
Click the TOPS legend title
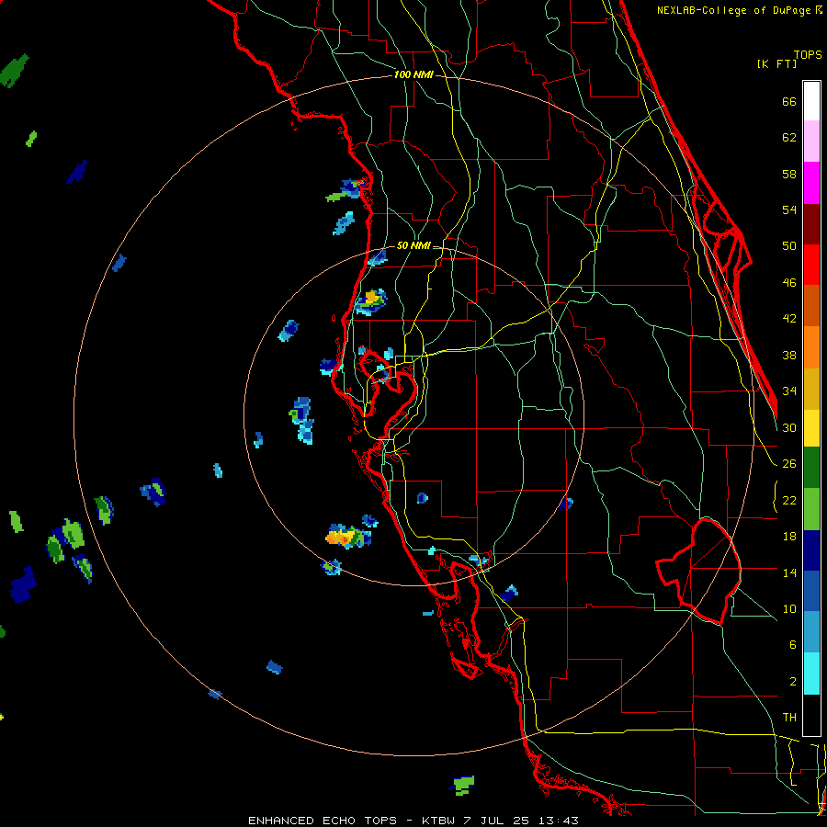coord(808,54)
